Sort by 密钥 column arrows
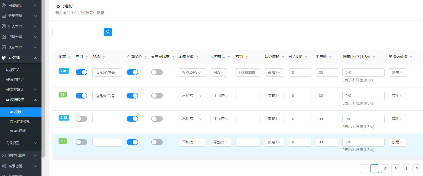Screen dimensions: 423x176 tap(247, 57)
